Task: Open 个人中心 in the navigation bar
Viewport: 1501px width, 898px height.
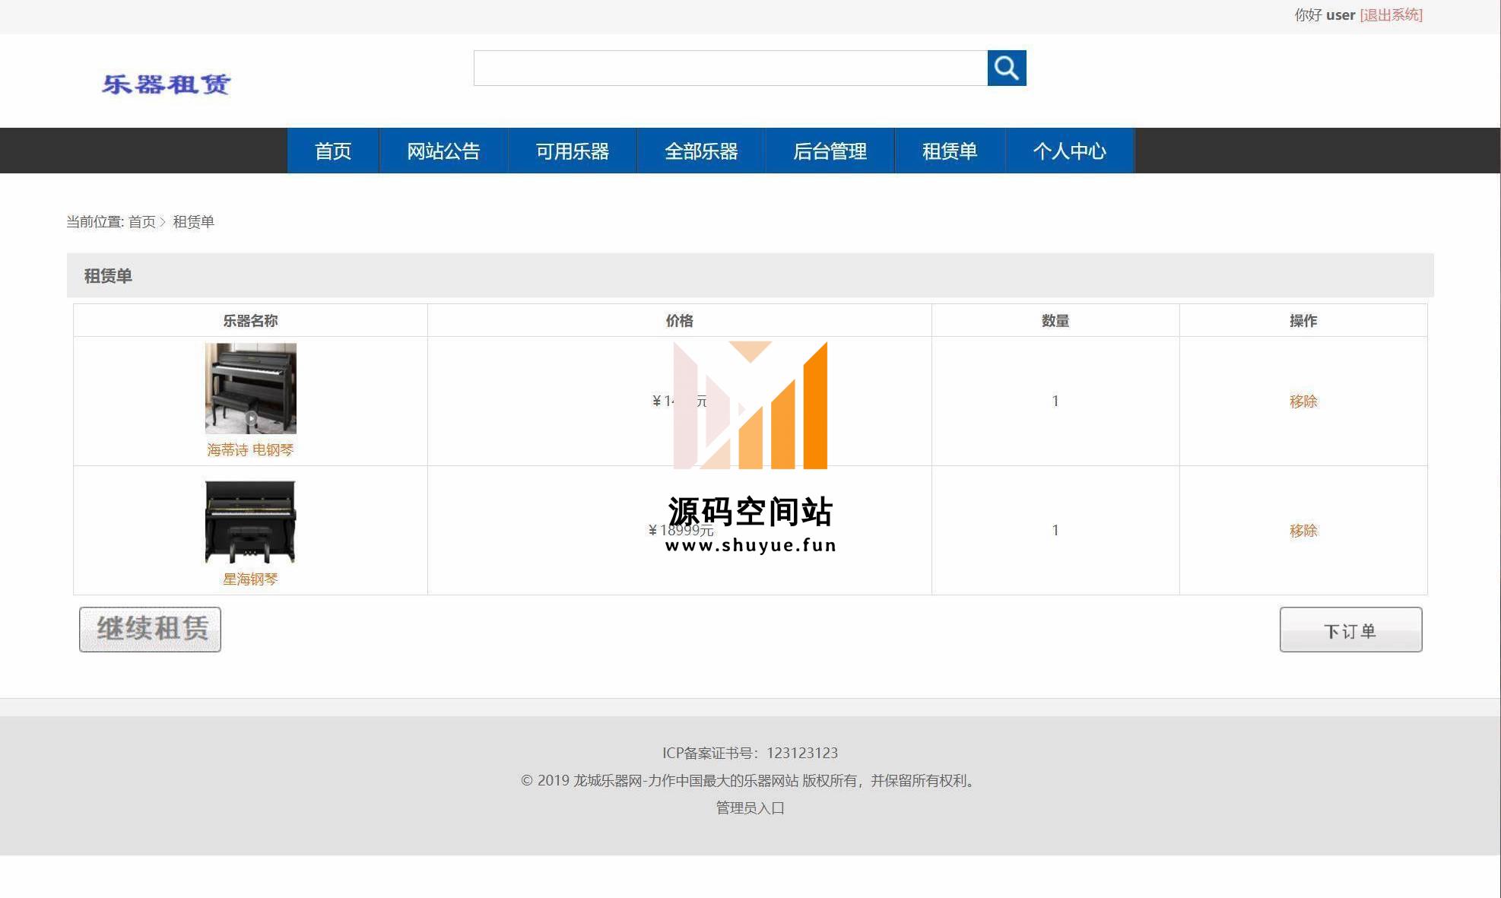Action: click(x=1070, y=151)
